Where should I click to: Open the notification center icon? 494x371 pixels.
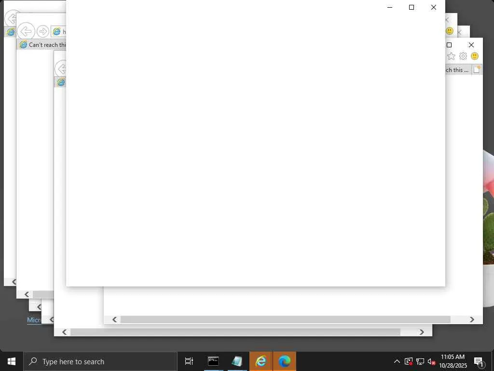(479, 361)
